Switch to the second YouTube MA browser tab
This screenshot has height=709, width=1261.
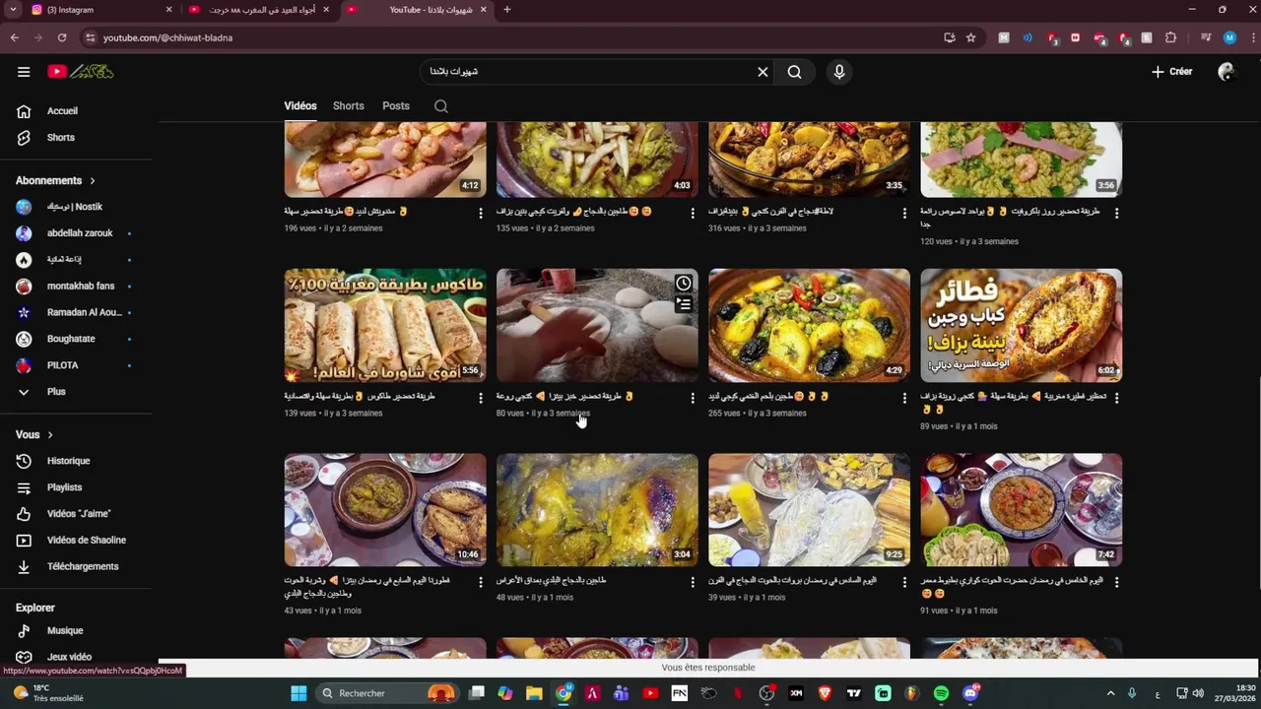(258, 10)
